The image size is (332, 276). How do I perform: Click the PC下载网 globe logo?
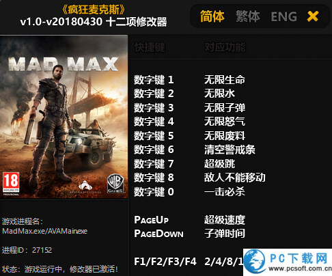(x=255, y=261)
